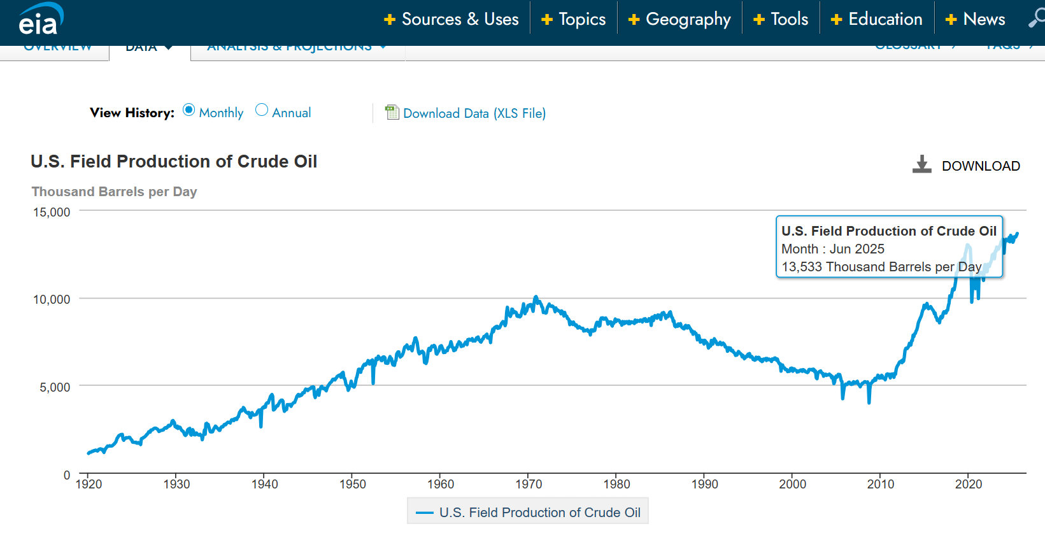The width and height of the screenshot is (1045, 533).
Task: Click the plus icon beside Sources & Uses
Action: [x=390, y=20]
